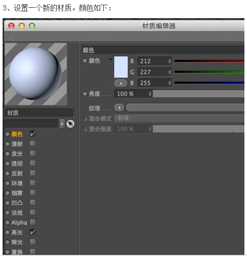Open the Alpha channel settings

click(19, 222)
